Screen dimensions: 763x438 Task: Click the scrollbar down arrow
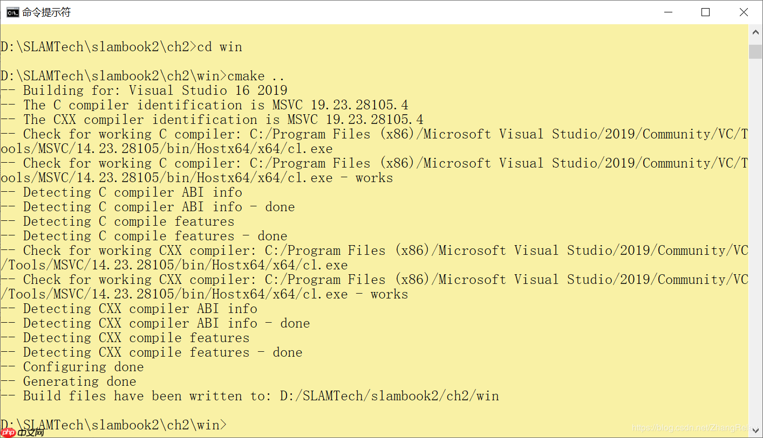[x=755, y=430]
